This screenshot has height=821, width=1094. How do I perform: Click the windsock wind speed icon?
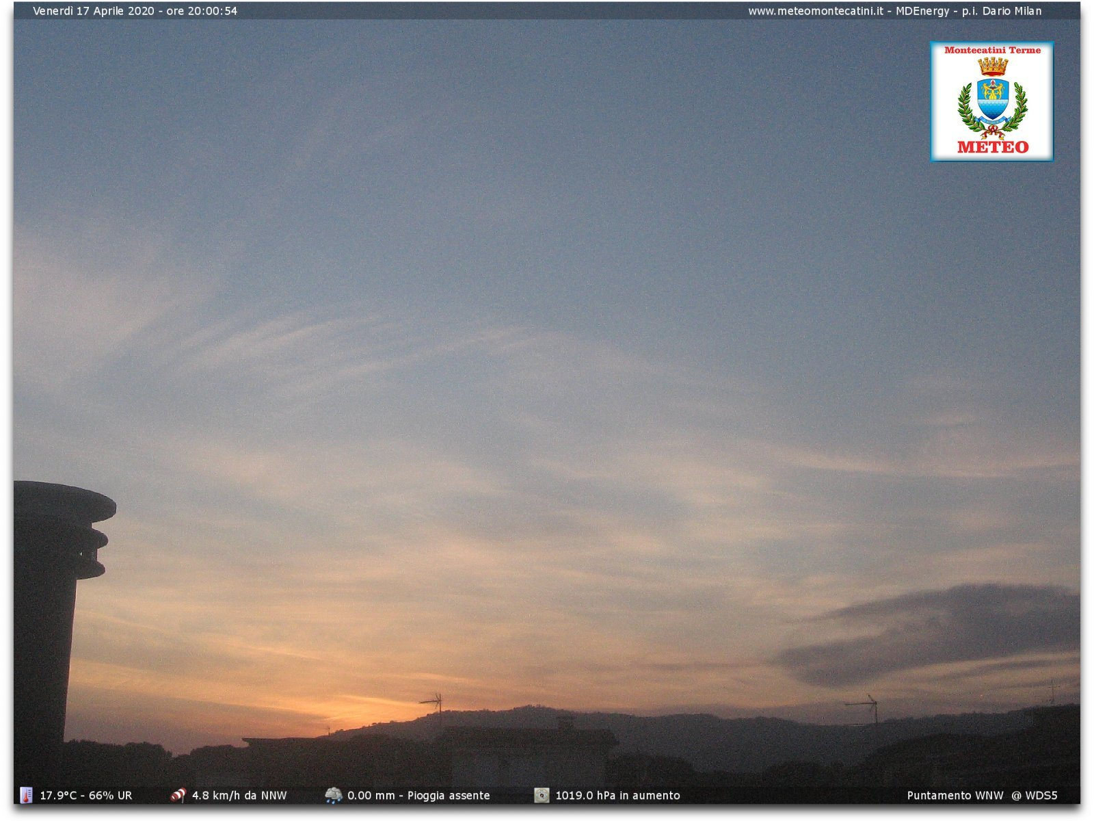pyautogui.click(x=178, y=795)
